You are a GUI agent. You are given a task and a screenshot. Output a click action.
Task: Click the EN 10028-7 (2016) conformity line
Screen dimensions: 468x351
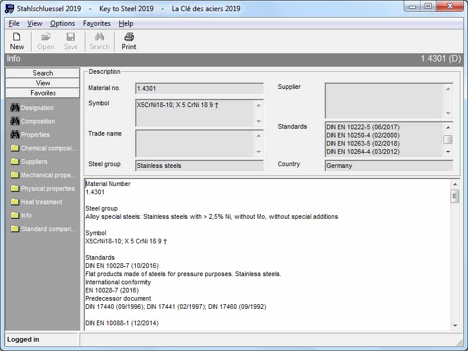[x=112, y=290]
